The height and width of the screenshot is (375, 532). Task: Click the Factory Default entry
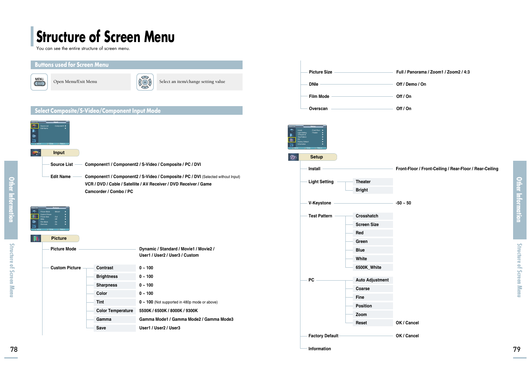click(x=323, y=336)
